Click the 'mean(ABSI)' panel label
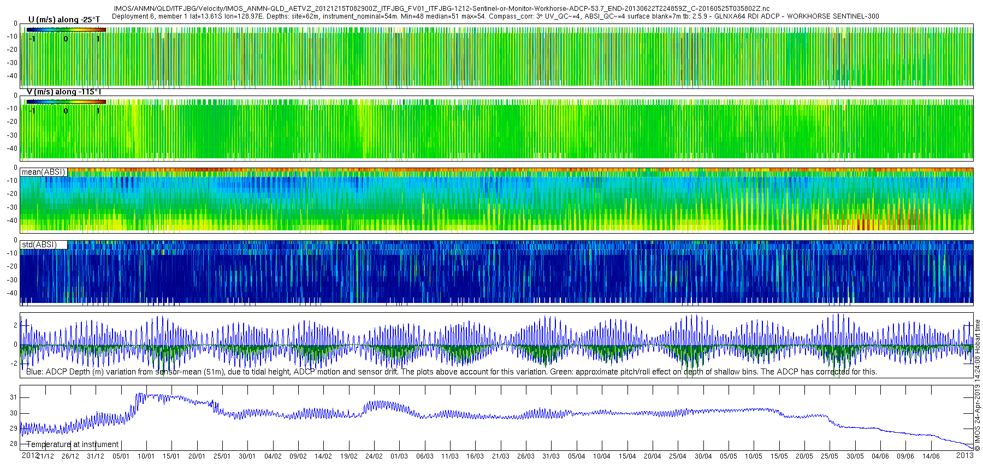 [43, 172]
